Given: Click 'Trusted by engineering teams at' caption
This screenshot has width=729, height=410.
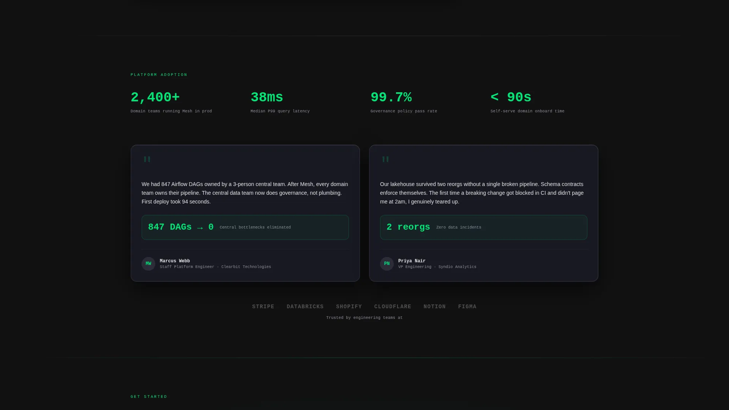Looking at the screenshot, I should [x=364, y=318].
